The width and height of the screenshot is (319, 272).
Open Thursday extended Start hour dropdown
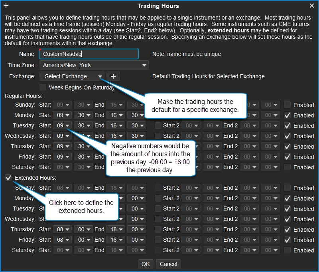[62, 229]
